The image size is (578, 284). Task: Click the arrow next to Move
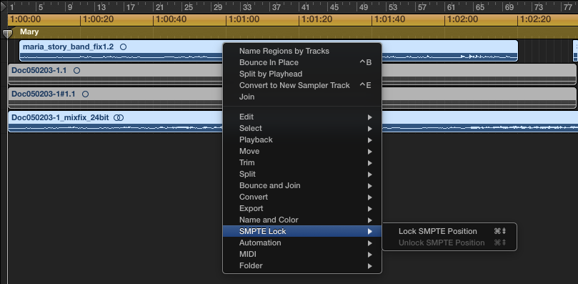coord(369,152)
